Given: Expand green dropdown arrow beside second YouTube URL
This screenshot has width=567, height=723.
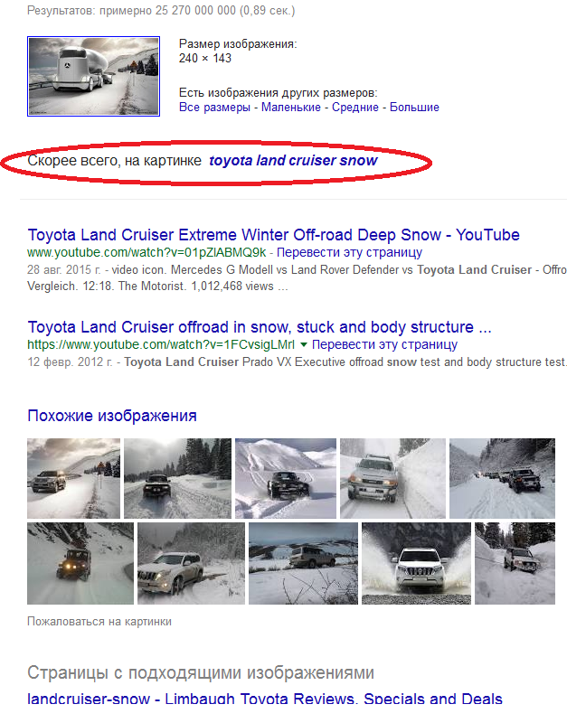Looking at the screenshot, I should pyautogui.click(x=303, y=344).
